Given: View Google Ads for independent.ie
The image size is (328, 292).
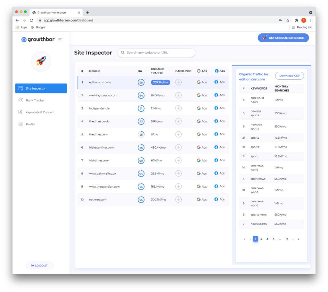Looking at the screenshot, I should (202, 108).
